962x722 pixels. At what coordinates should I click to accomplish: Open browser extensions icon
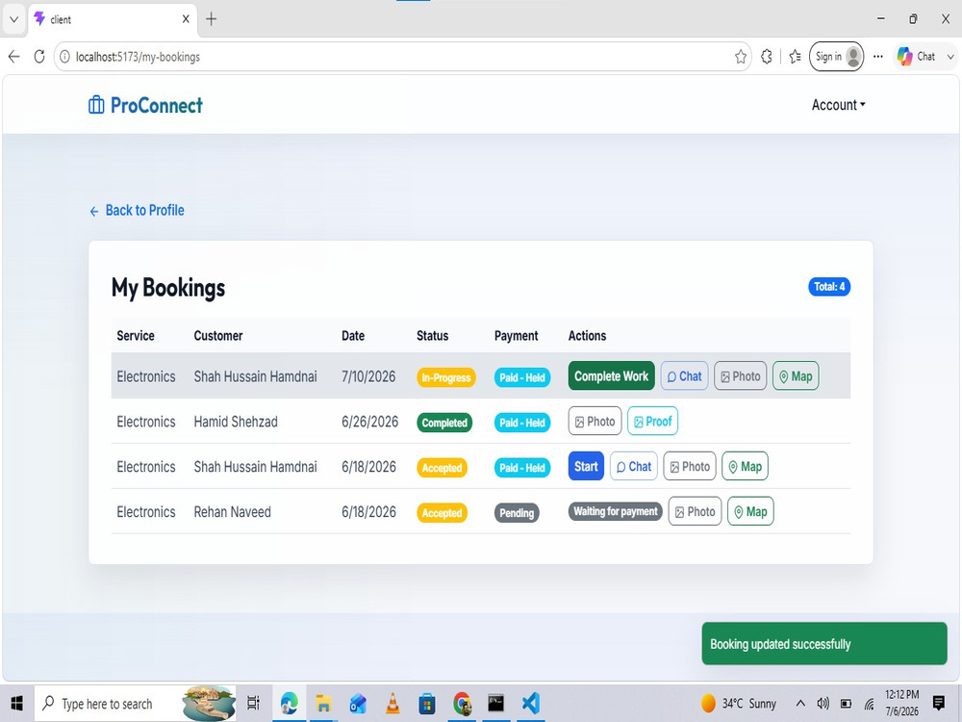[x=767, y=57]
